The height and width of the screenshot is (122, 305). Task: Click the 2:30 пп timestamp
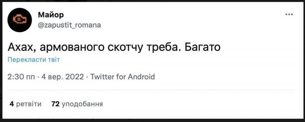pos(21,77)
